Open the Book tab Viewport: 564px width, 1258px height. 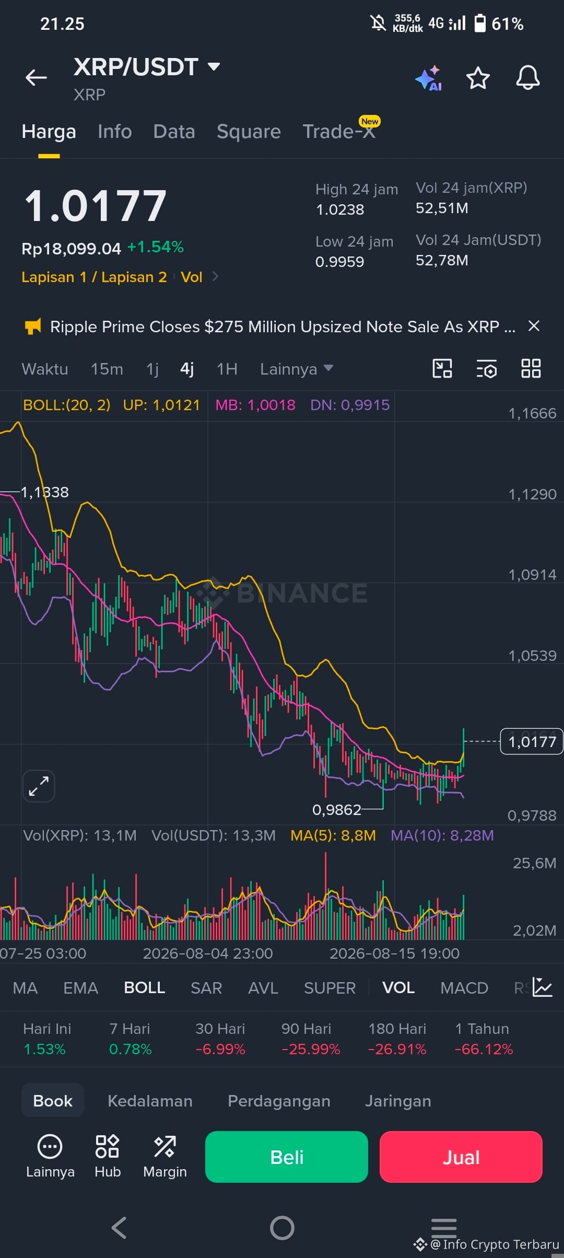coord(53,1100)
